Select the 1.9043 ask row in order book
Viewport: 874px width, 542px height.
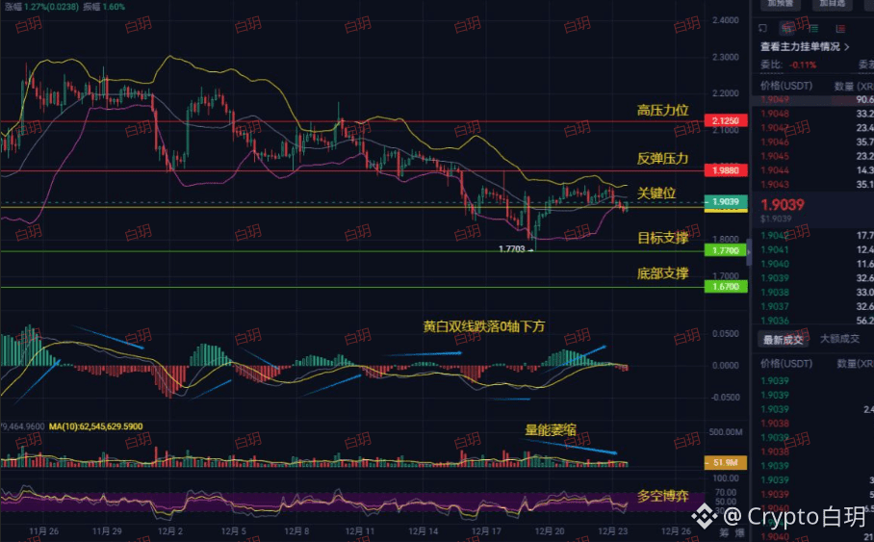pyautogui.click(x=812, y=184)
